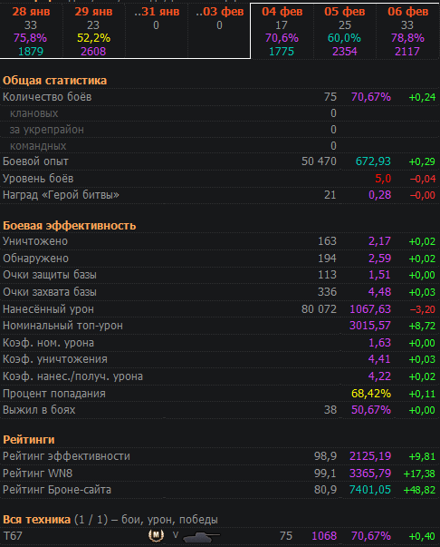Click the Коэф. уничтожения row label

click(55, 359)
